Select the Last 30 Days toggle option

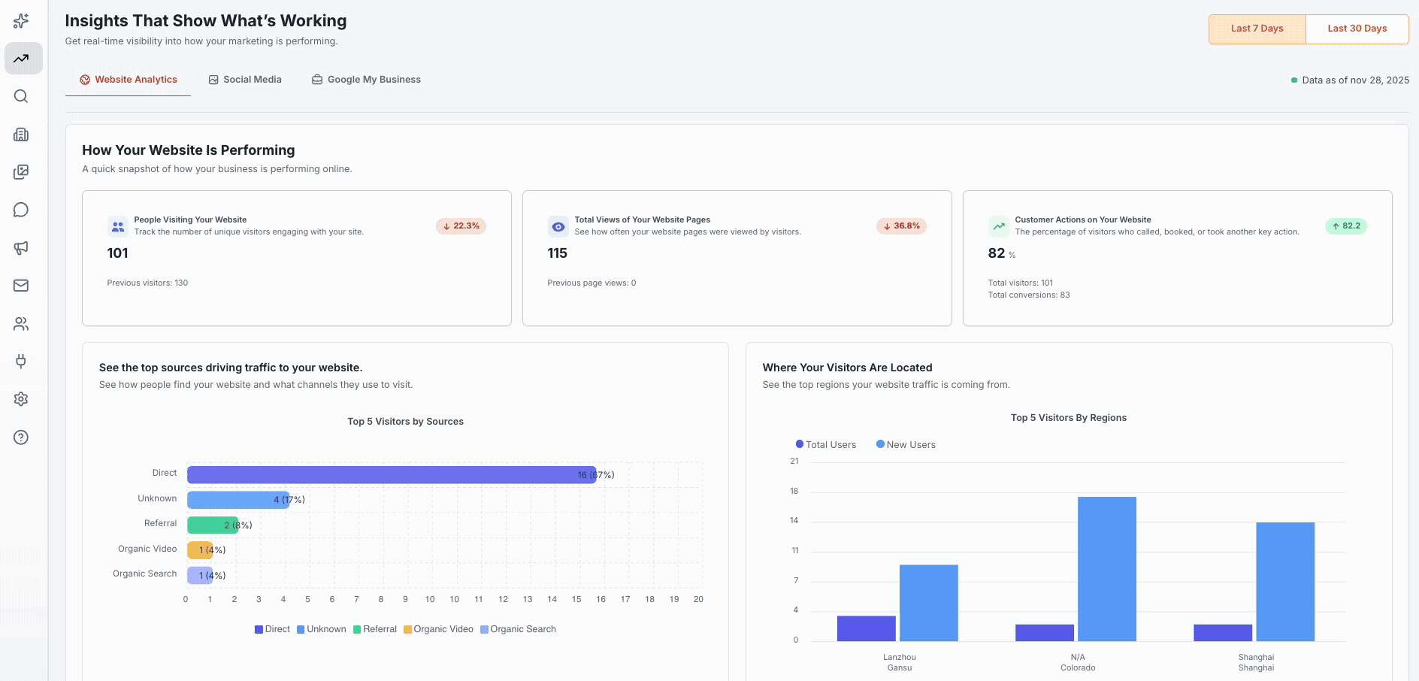[x=1357, y=28]
